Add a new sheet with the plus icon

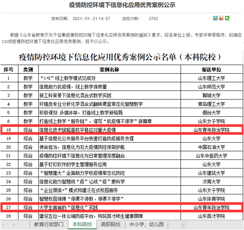point(183,225)
